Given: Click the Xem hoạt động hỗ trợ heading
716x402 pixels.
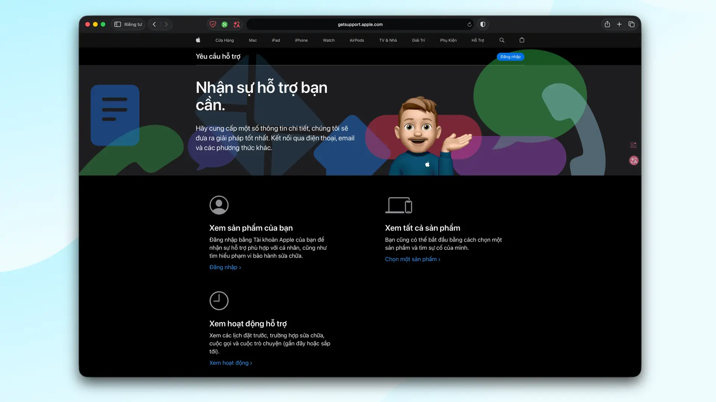Looking at the screenshot, I should point(248,323).
